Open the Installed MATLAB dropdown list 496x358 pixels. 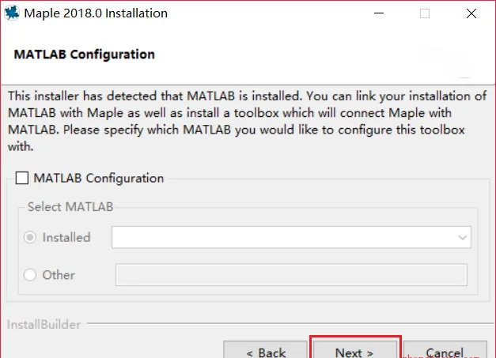click(291, 237)
